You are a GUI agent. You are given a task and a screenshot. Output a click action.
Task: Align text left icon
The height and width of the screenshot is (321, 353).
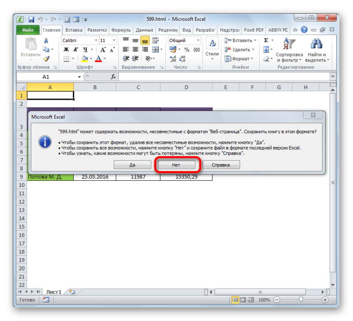click(x=126, y=49)
